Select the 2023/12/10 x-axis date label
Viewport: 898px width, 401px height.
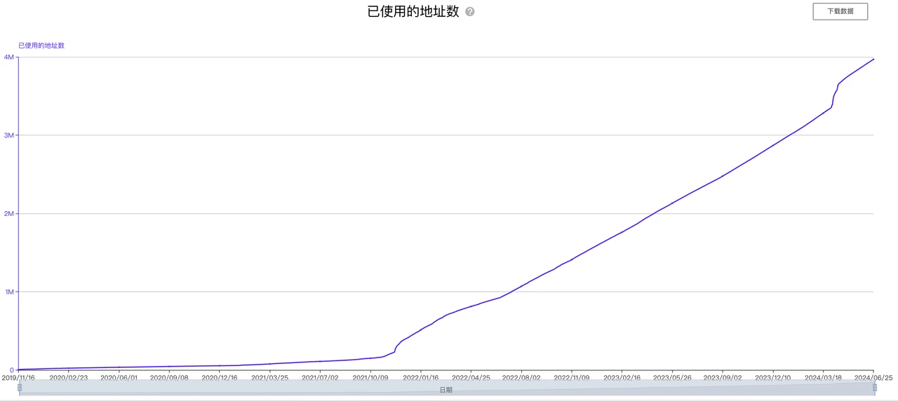point(773,377)
